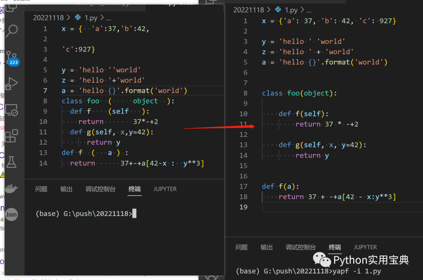Screen dimensions: 423x280
Task: Open JUPYTER tab in right panel
Action: tap(365, 247)
